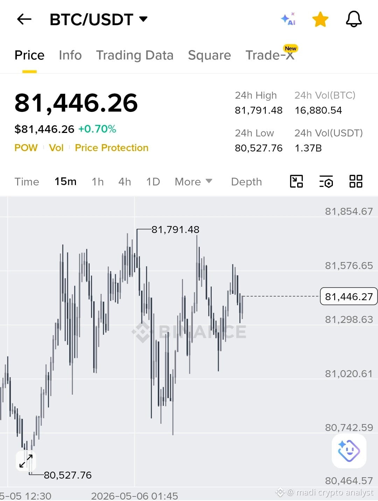Screen dimensions: 378x501
Task: Open the four-square grid layout icon
Action: point(356,182)
